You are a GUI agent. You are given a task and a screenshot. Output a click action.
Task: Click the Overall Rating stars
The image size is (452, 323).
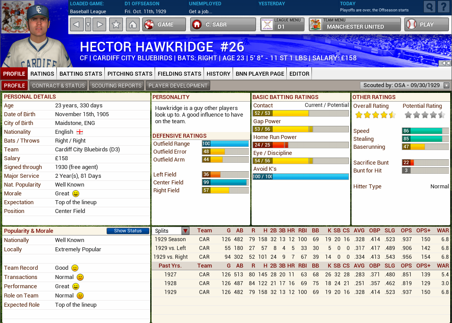click(375, 115)
